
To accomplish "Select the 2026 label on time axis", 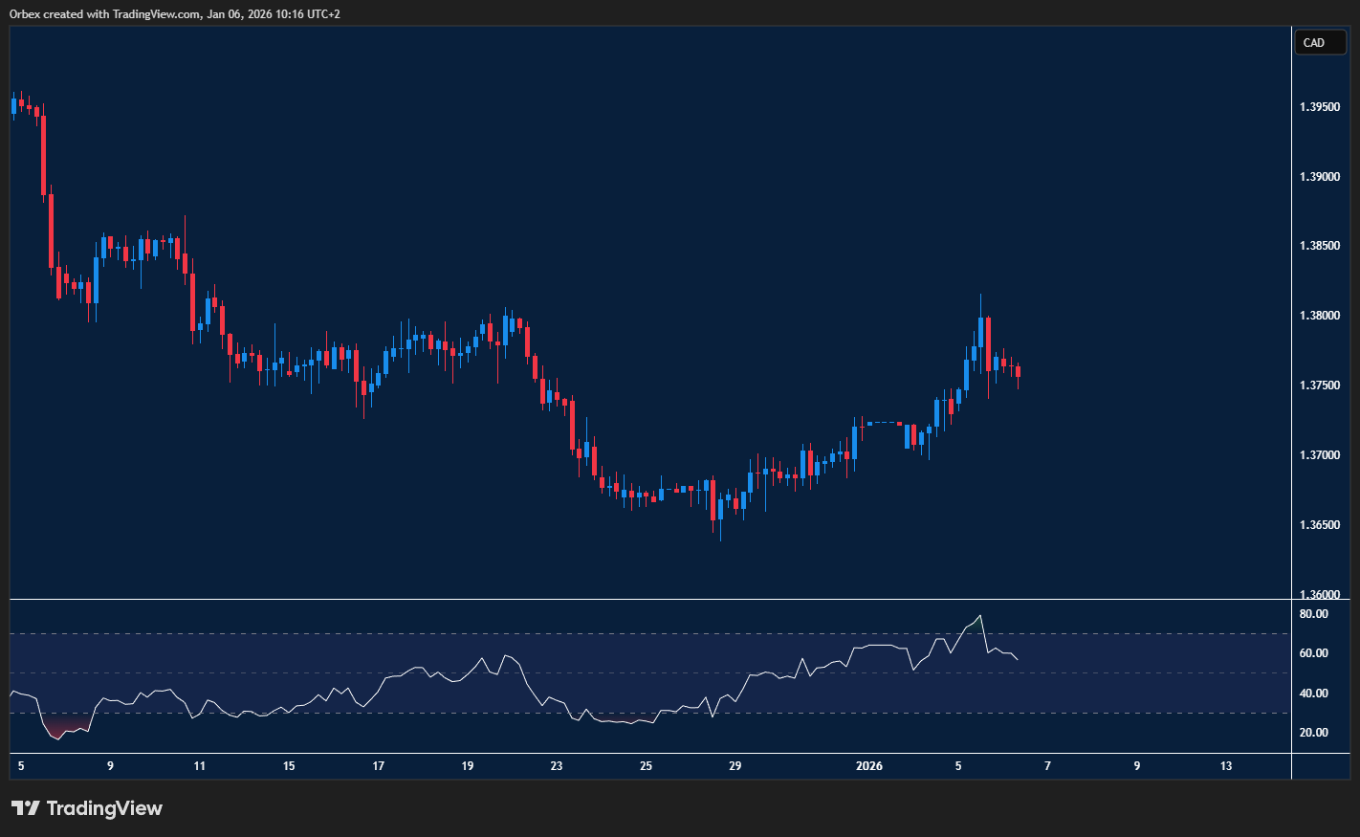I will point(871,765).
